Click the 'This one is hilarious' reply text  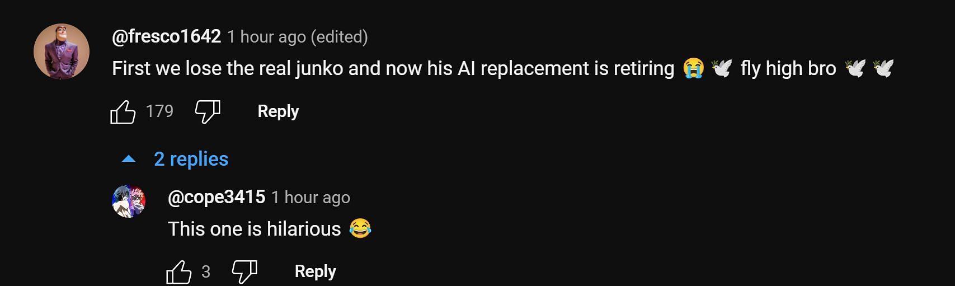(x=255, y=229)
